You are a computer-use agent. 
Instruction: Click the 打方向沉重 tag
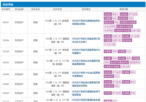click(x=110, y=44)
